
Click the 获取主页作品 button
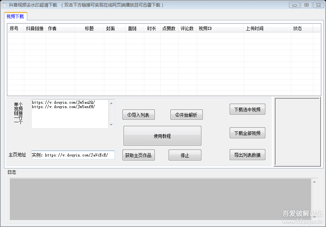point(138,155)
